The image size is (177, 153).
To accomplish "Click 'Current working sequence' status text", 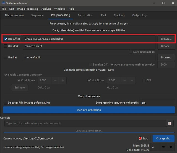I will click(34, 147).
